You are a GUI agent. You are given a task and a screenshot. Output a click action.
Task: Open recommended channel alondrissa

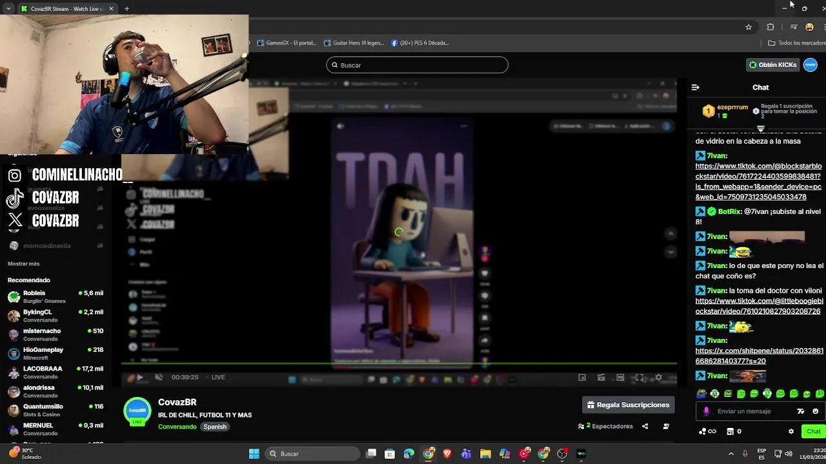tap(55, 391)
